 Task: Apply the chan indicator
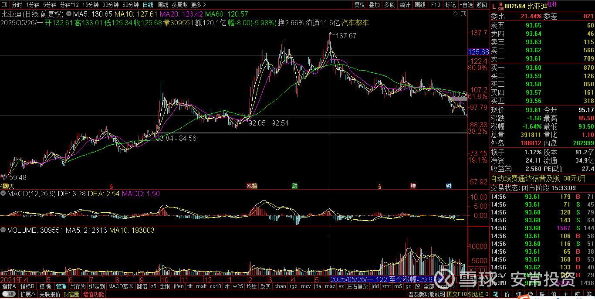280,286
